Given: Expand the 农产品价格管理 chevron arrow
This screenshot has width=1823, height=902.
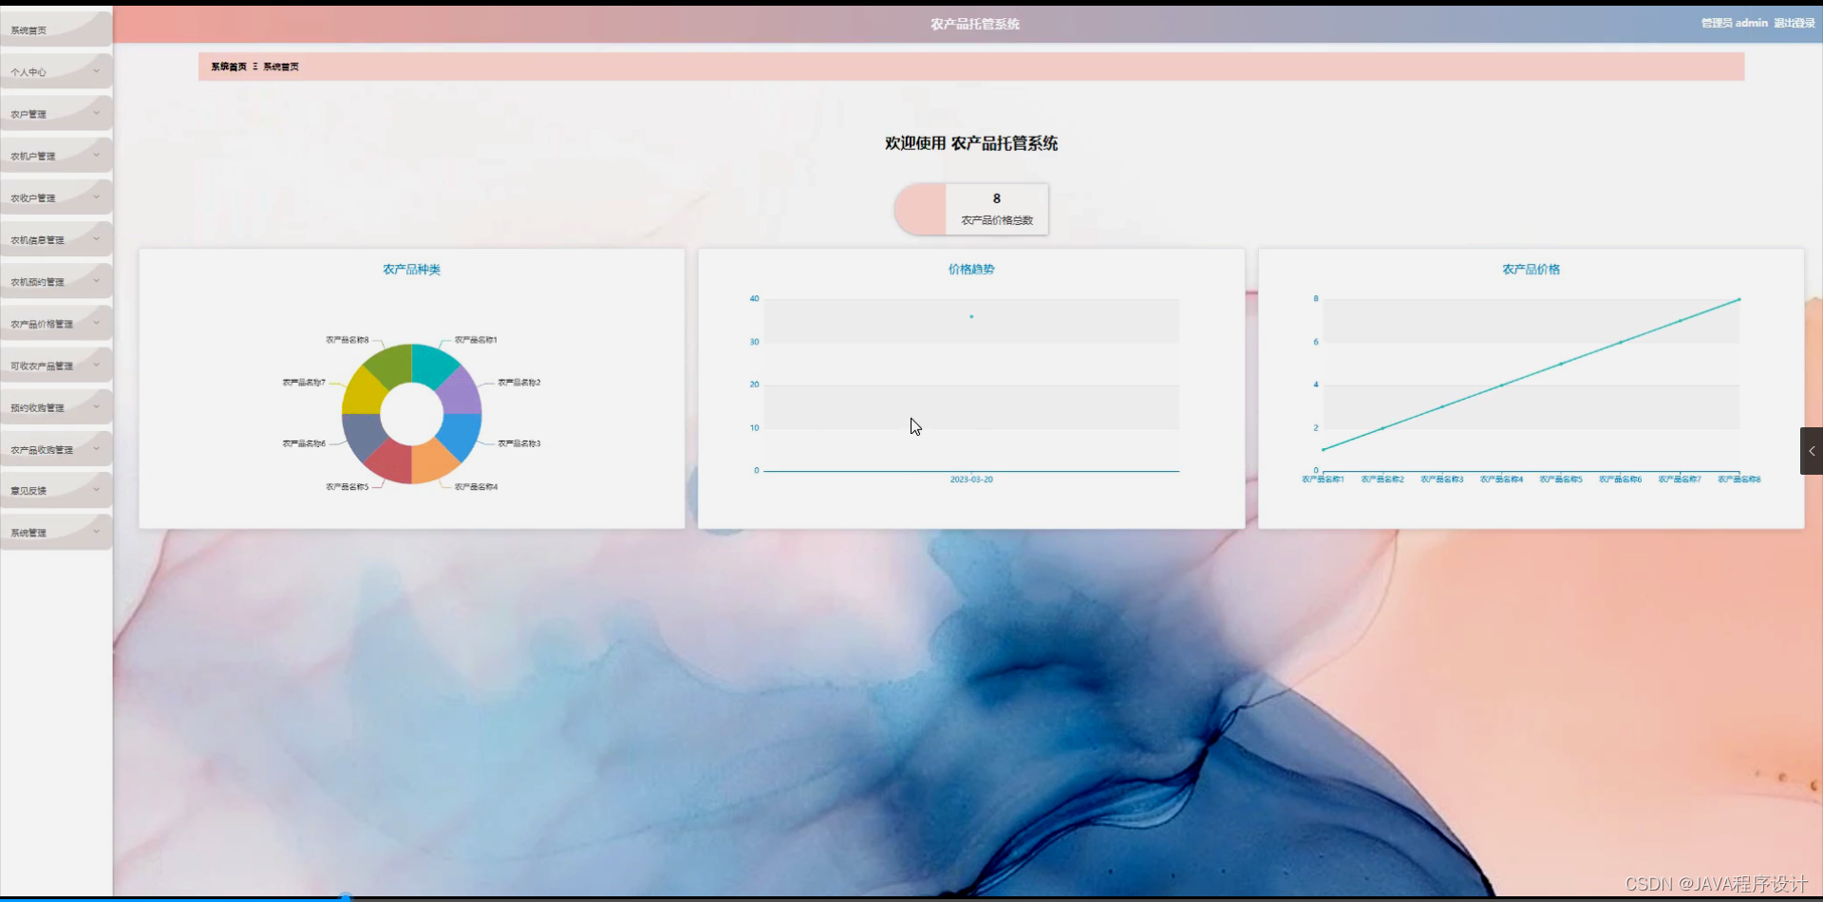Looking at the screenshot, I should pyautogui.click(x=96, y=323).
